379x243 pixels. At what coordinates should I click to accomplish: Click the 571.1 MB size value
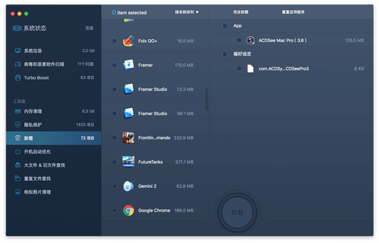click(x=184, y=162)
